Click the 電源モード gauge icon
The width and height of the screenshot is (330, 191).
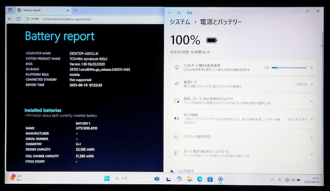click(x=177, y=84)
